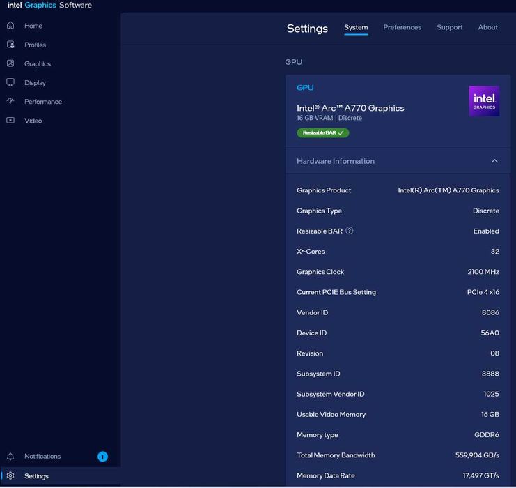516x488 pixels.
Task: Click the Memory Data Rate row label
Action: pos(326,476)
